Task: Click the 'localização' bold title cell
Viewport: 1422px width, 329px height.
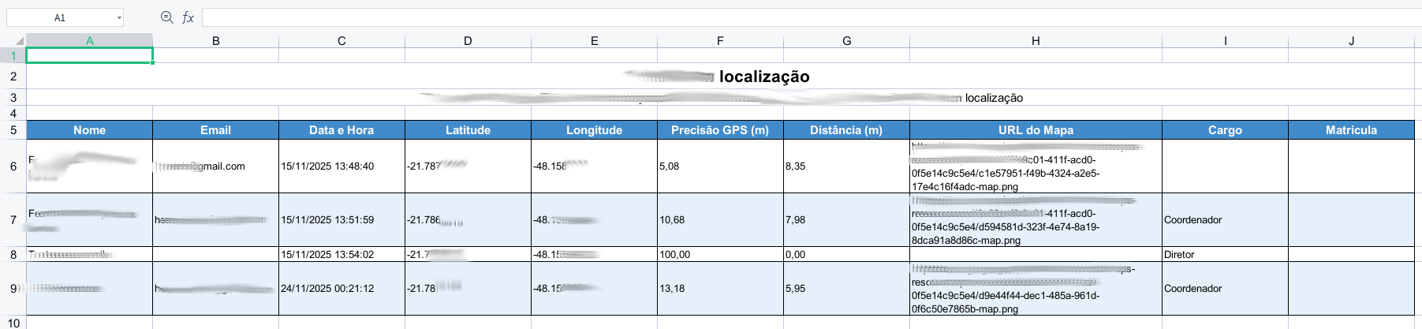Action: tap(720, 76)
